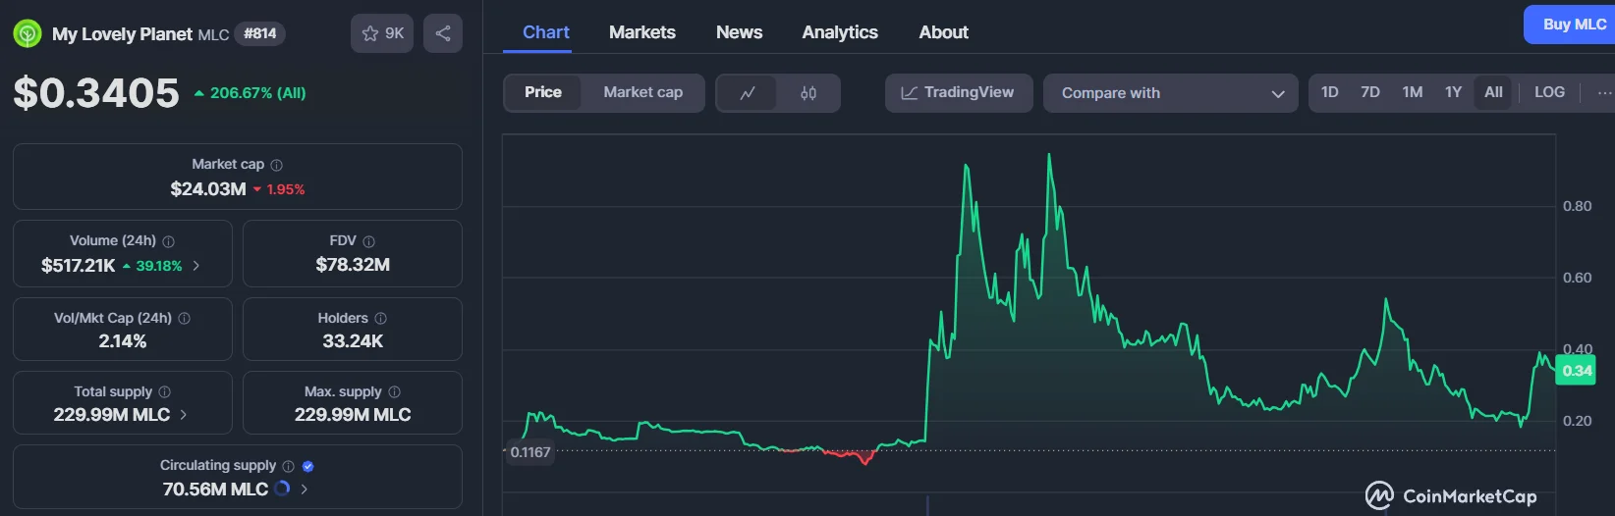Click the 0.80 y-axis label
Screen dimensions: 1615x516
[x=1577, y=206]
